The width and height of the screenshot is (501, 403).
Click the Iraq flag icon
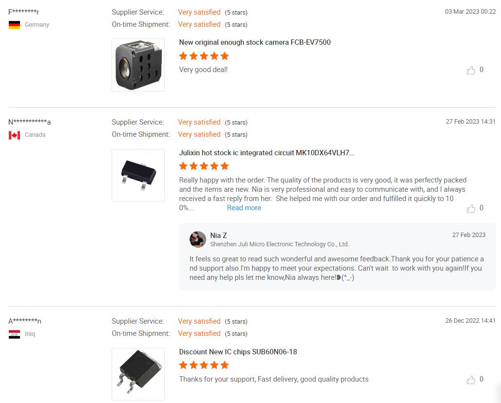tap(15, 334)
